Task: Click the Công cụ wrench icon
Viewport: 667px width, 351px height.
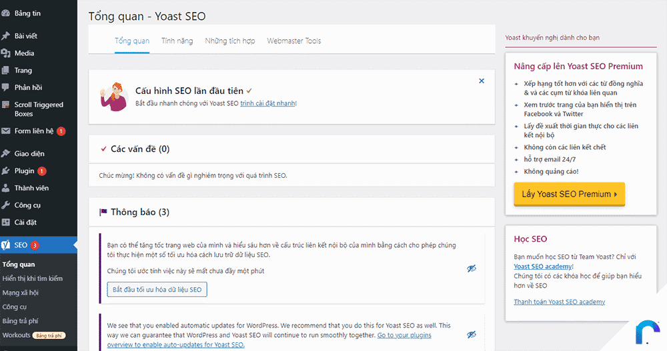Action: pos(5,205)
